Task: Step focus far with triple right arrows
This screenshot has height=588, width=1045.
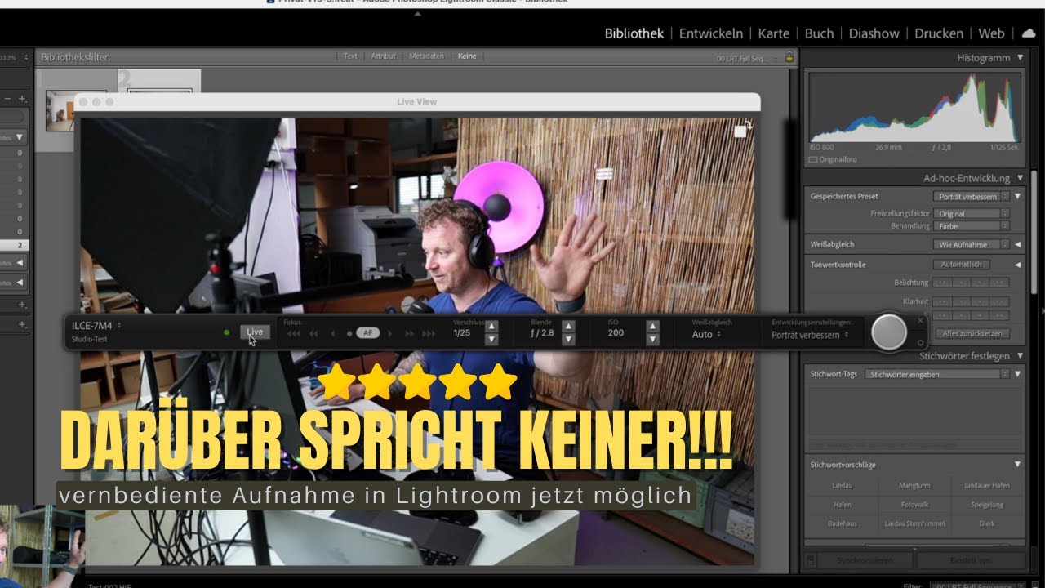Action: click(x=429, y=333)
